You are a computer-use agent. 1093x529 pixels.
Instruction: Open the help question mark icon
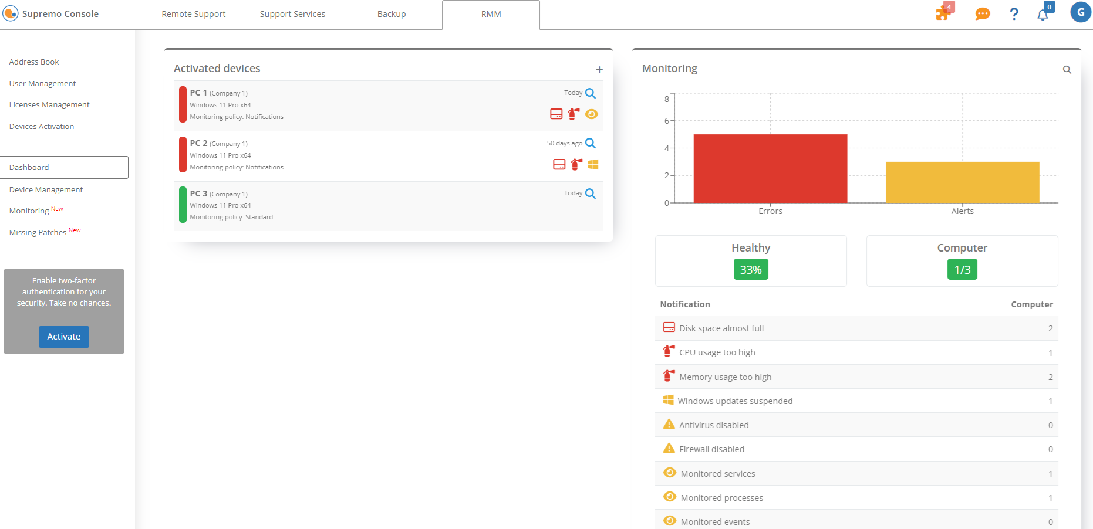[x=1014, y=14]
